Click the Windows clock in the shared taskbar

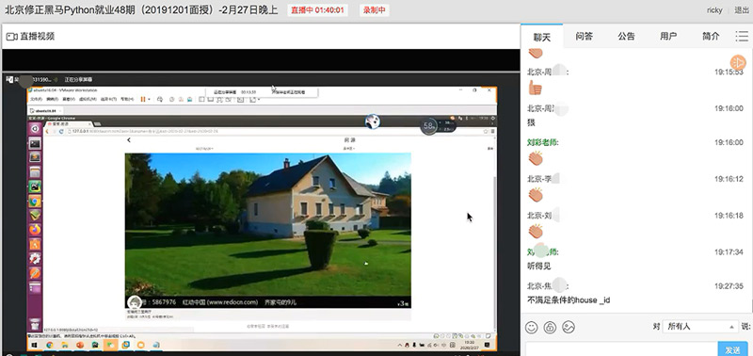pyautogui.click(x=468, y=346)
